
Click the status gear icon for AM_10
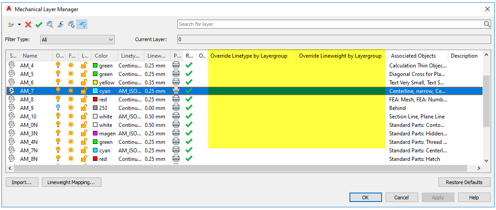coord(11,116)
